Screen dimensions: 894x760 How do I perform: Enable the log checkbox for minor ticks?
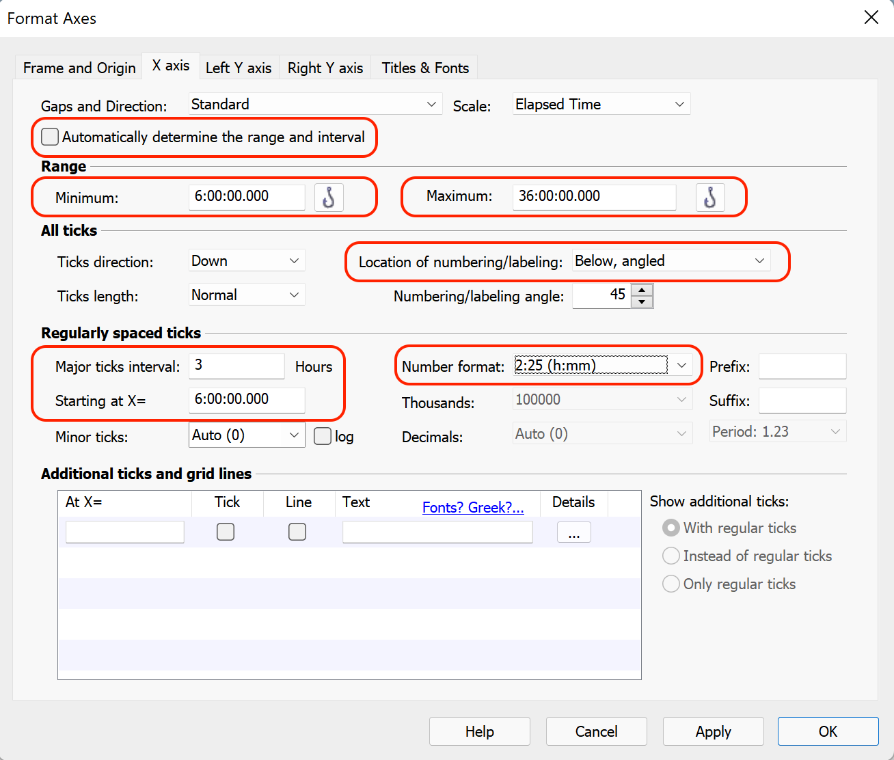click(323, 436)
